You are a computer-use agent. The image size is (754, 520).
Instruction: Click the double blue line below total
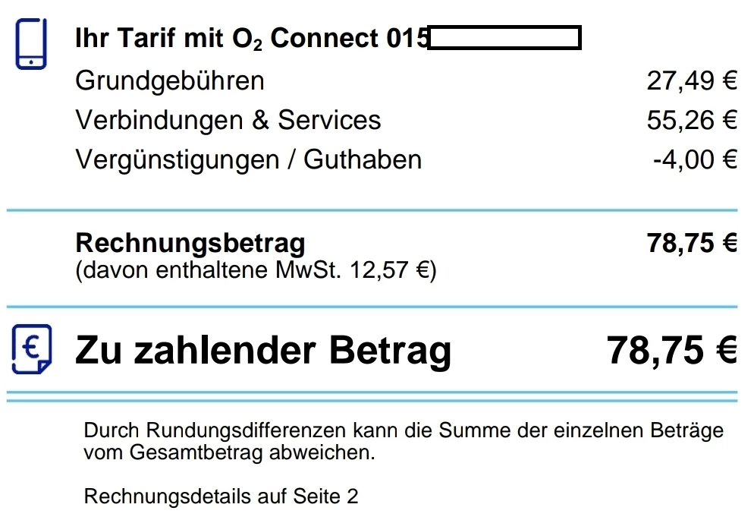coord(372,396)
